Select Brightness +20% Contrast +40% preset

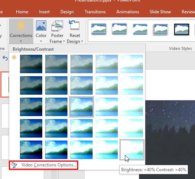point(107,150)
